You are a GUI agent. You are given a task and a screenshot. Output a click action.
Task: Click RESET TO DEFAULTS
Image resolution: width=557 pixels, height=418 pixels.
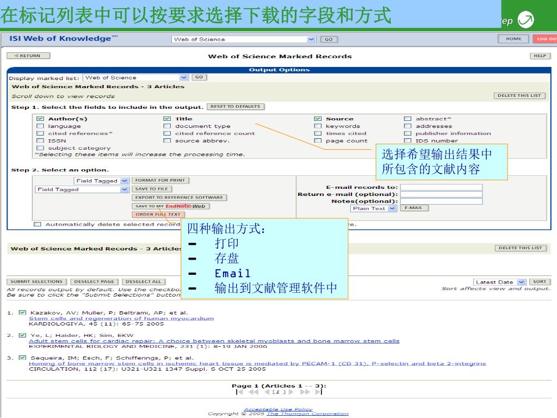pos(235,107)
